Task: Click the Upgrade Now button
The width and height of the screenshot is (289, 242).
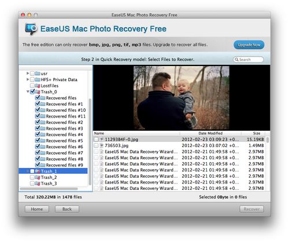Action: tap(249, 45)
